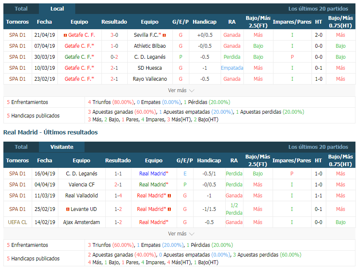Click Real Madrid* in the Ajax row
The image size is (358, 268).
click(x=154, y=222)
